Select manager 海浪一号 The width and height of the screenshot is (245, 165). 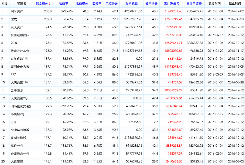tap(17, 146)
